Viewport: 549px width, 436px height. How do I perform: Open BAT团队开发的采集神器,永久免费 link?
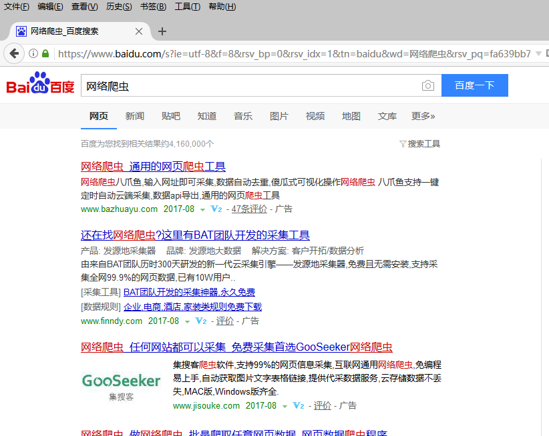pyautogui.click(x=190, y=292)
